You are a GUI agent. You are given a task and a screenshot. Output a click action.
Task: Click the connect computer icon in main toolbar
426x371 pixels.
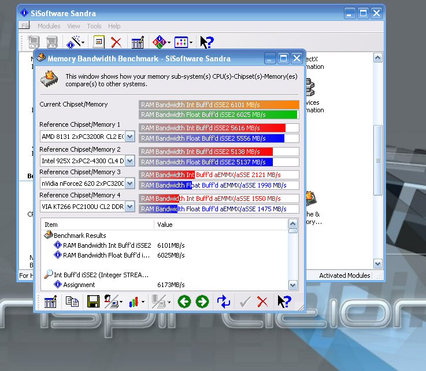[x=34, y=42]
